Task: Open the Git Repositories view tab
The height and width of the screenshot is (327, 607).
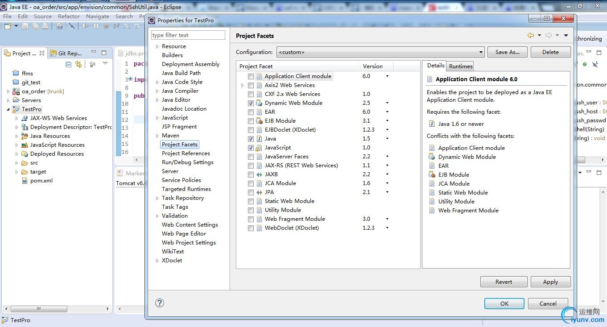Action: [66, 53]
